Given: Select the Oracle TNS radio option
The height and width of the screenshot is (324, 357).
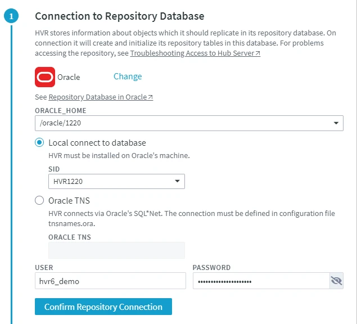Looking at the screenshot, I should [39, 200].
